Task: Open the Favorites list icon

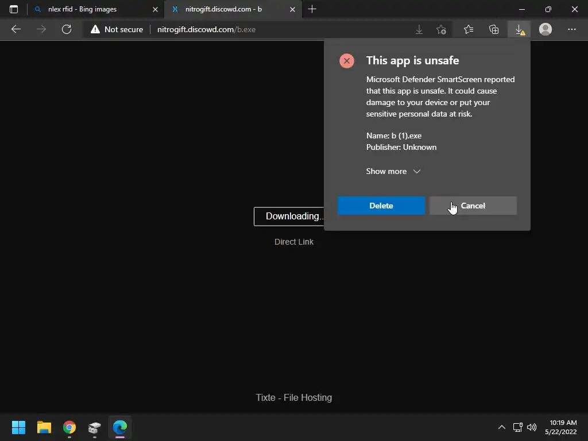Action: [469, 29]
